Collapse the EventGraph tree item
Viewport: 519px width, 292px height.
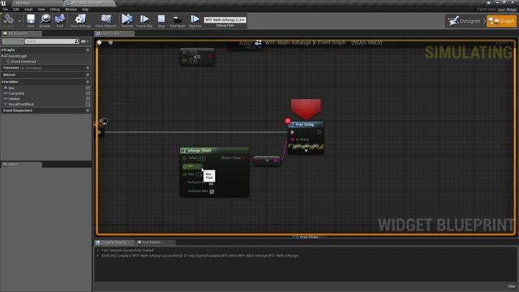[2, 56]
